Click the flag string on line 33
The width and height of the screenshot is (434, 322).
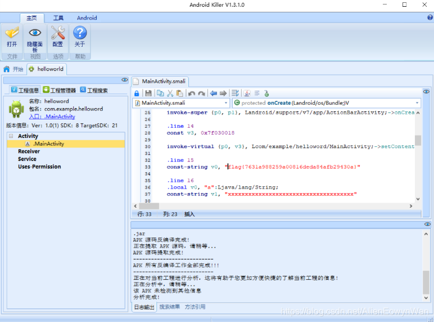tap(292, 167)
